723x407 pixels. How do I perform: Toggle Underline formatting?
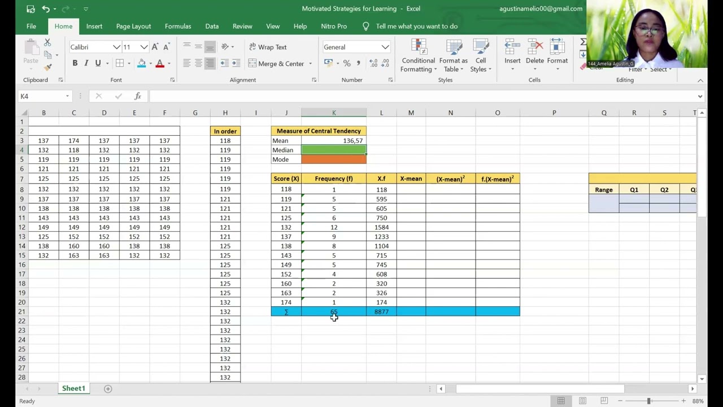tap(98, 63)
